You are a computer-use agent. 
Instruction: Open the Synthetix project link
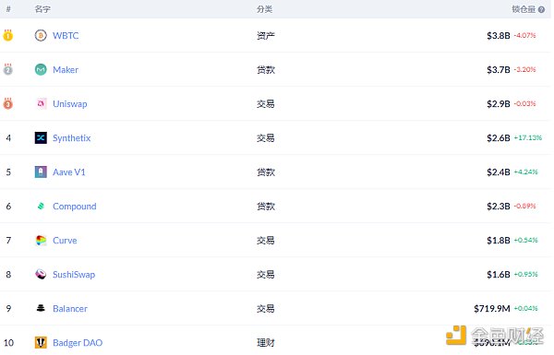pos(72,138)
